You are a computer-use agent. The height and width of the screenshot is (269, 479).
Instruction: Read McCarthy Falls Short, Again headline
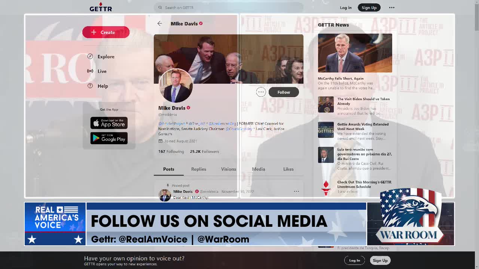tap(341, 78)
